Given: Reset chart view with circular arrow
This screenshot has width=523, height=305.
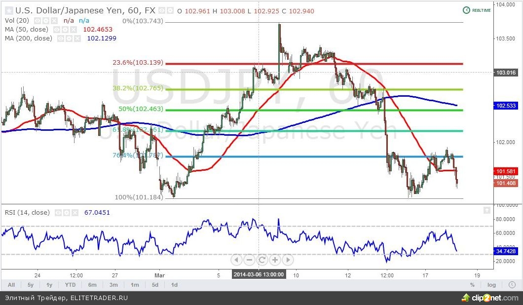Looking at the screenshot, I should click(x=262, y=260).
